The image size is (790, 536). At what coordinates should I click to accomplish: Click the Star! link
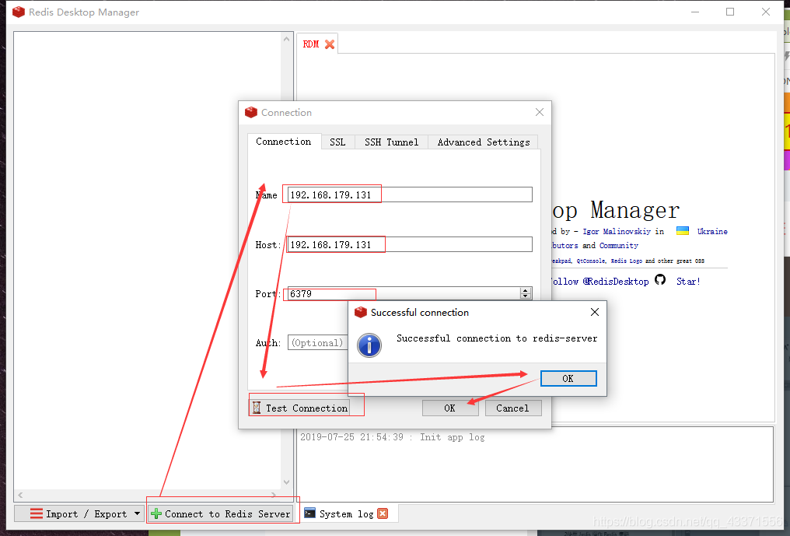[688, 282]
